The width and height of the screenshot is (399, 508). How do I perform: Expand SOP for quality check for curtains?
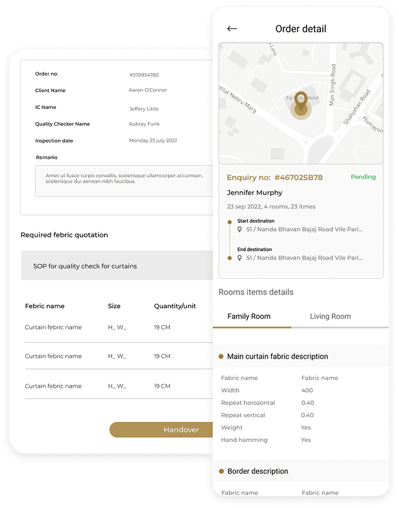click(117, 266)
